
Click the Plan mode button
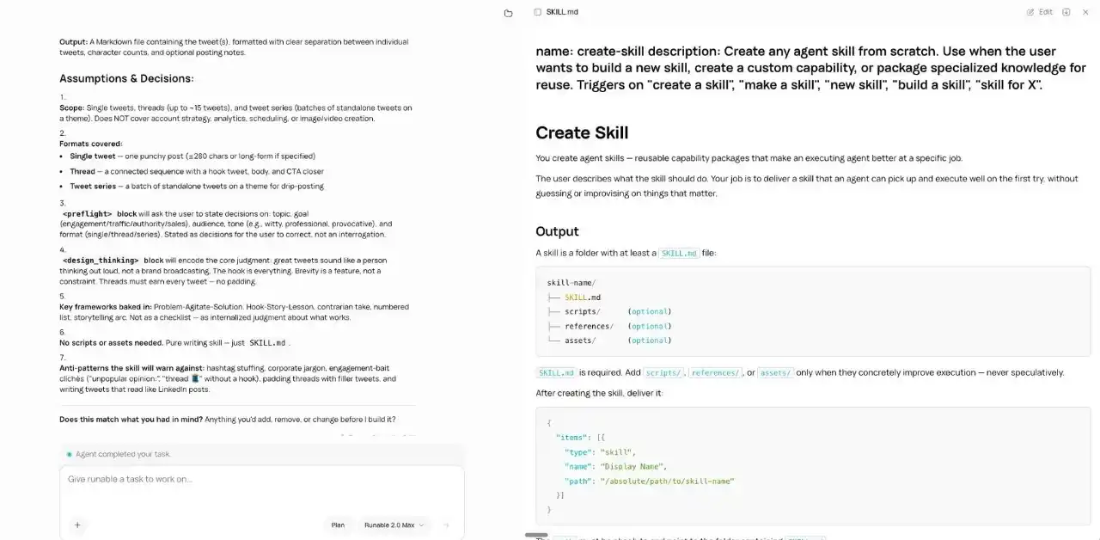[x=338, y=525]
